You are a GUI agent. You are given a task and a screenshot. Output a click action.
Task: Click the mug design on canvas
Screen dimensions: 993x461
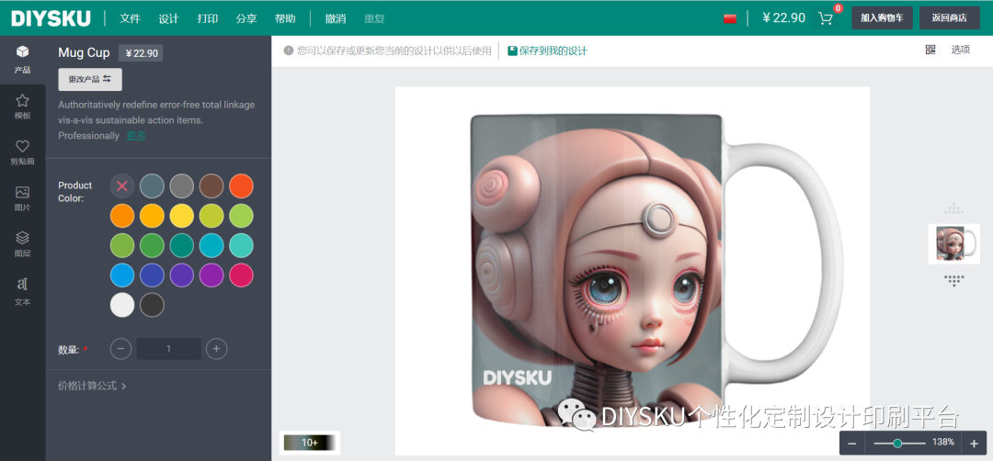[598, 272]
